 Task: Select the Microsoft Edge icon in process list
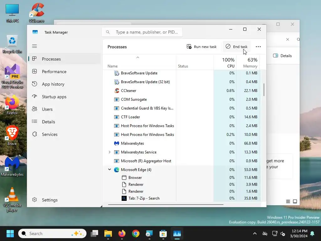click(117, 170)
